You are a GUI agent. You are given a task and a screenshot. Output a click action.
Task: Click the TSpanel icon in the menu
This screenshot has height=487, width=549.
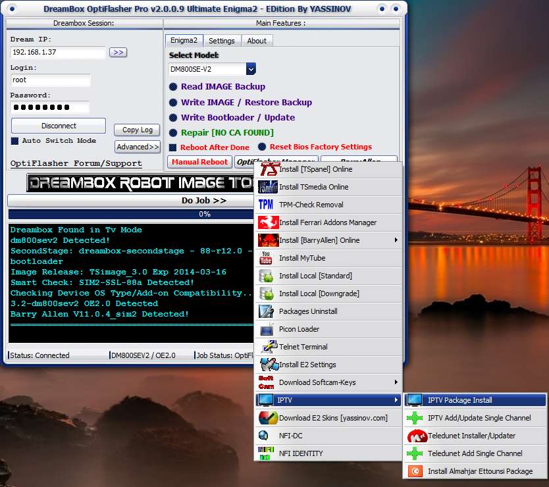[268, 169]
